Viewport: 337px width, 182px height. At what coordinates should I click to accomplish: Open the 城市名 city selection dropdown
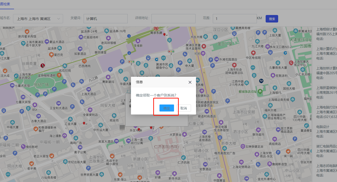pyautogui.click(x=38, y=19)
